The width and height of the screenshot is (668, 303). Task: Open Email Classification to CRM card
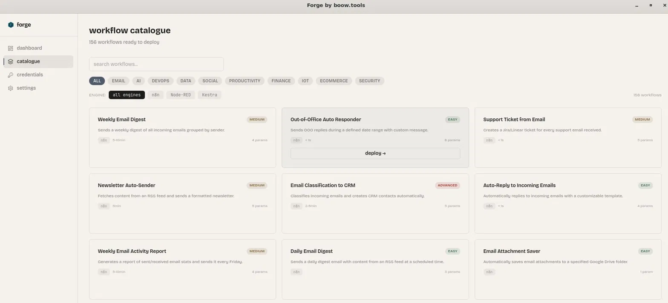pos(375,203)
